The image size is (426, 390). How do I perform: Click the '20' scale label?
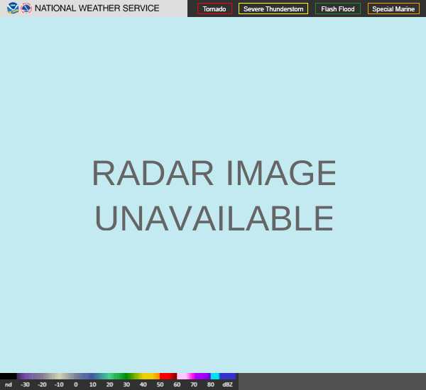click(x=109, y=384)
